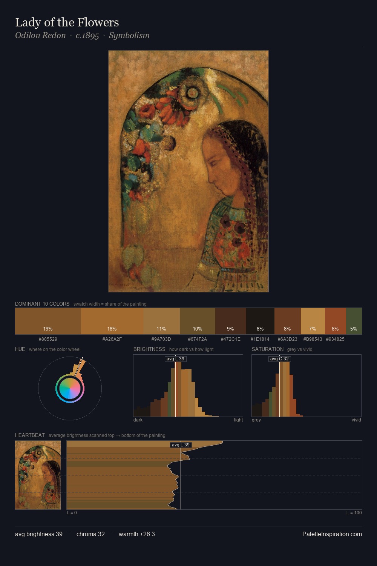Click the 'light' axis label
Image resolution: width=377 pixels, height=566 pixels.
coord(238,420)
